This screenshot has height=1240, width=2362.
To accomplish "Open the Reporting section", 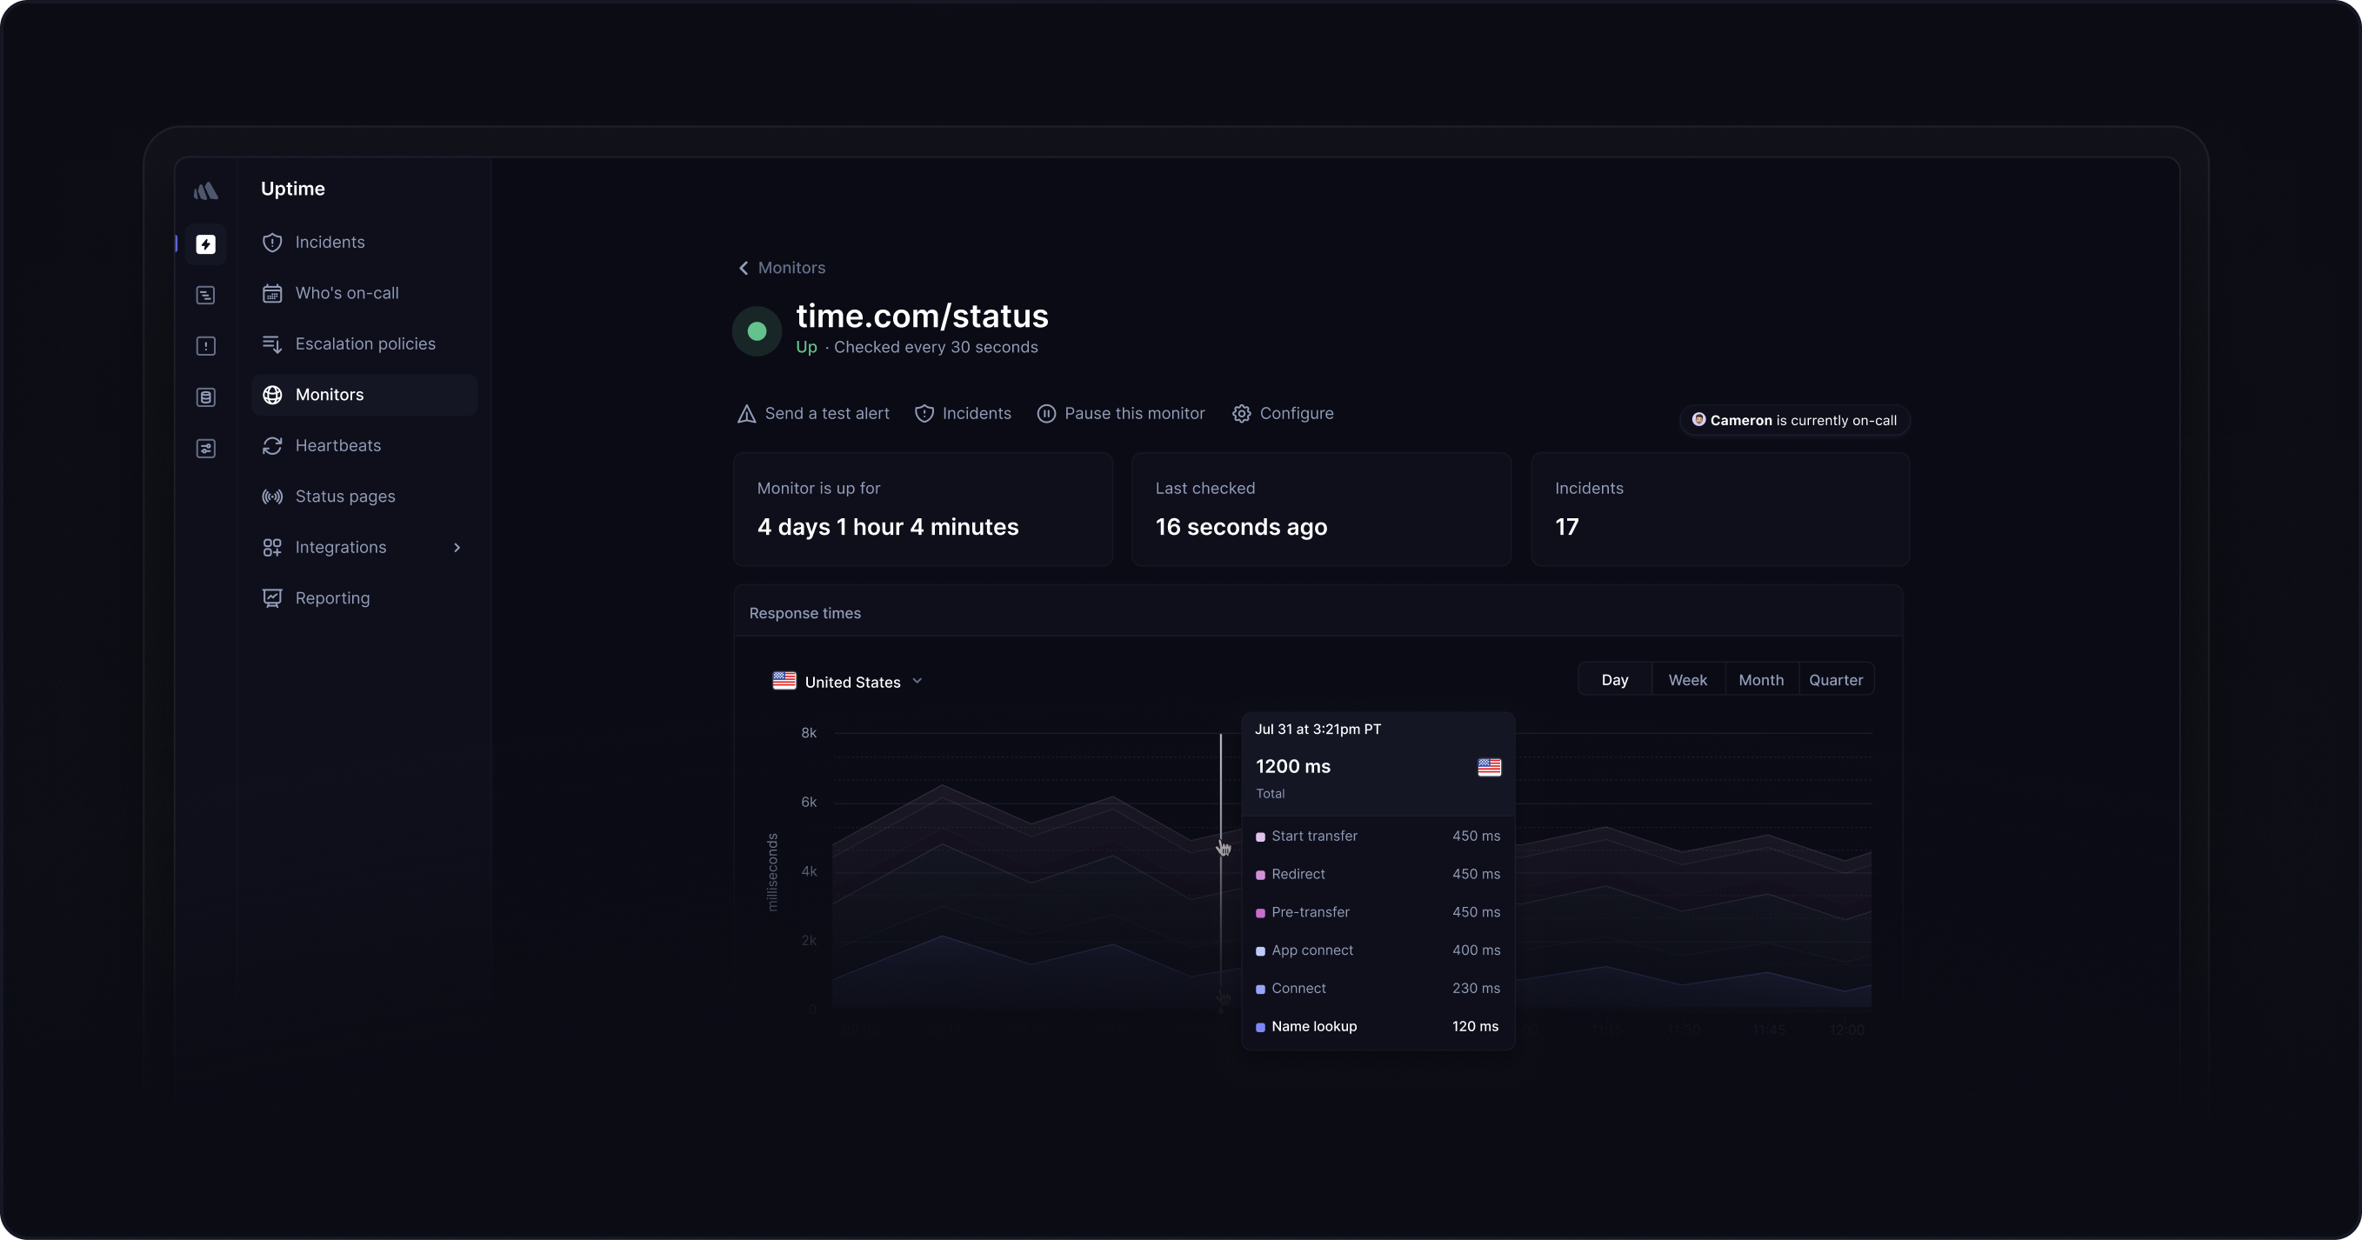I will [332, 598].
